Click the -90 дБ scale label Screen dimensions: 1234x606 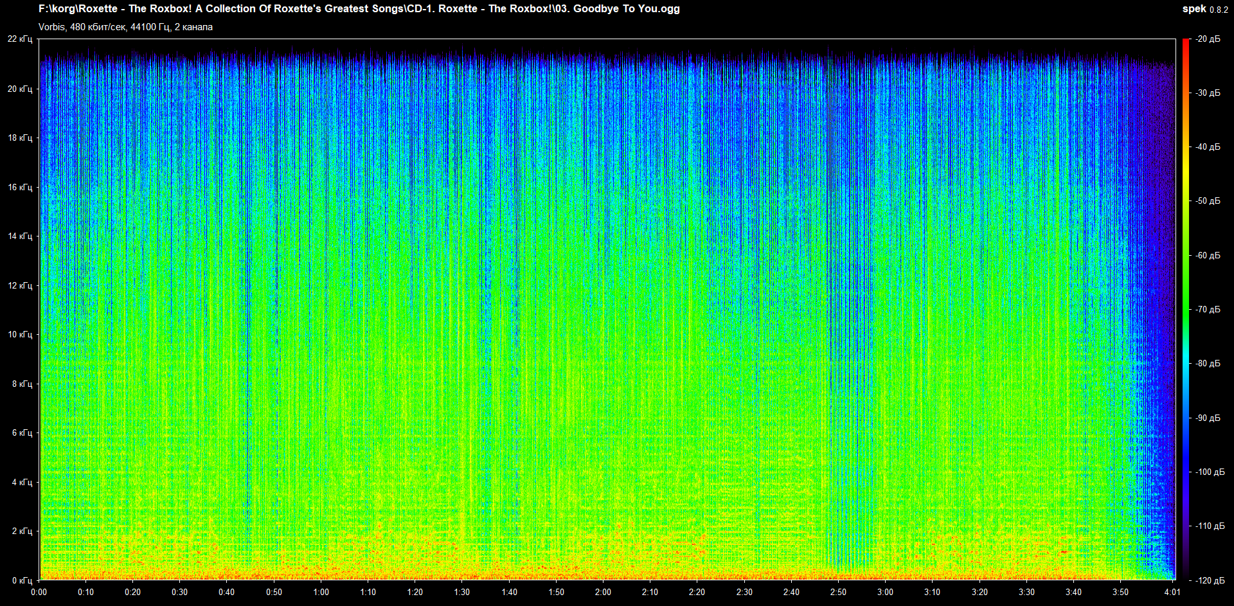[x=1208, y=418]
